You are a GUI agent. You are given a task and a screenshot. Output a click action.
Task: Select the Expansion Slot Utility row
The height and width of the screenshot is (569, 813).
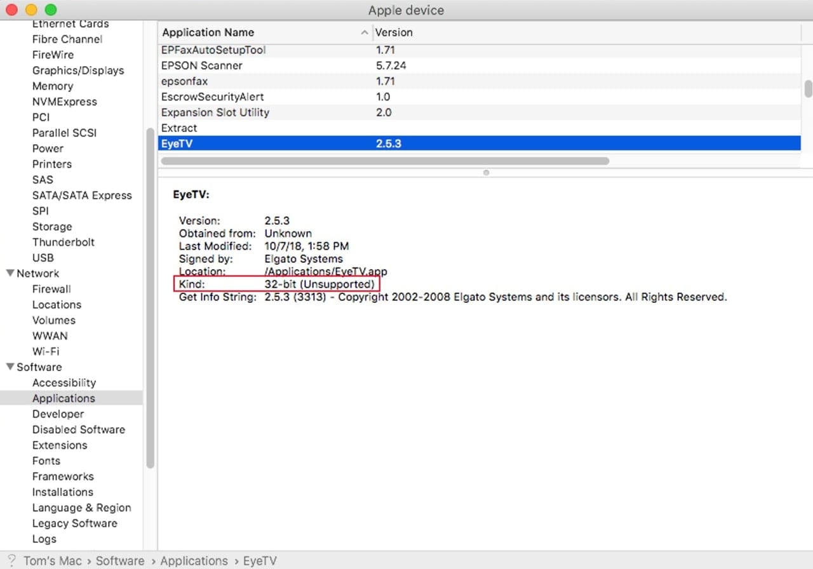coord(215,112)
